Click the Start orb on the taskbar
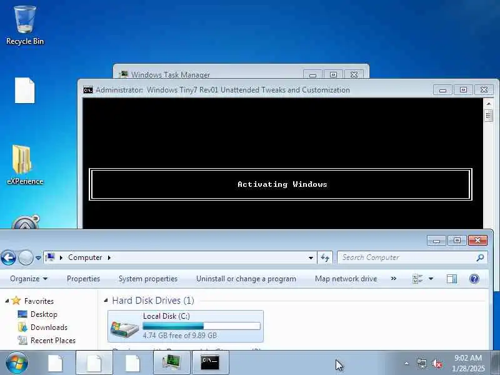 16,363
